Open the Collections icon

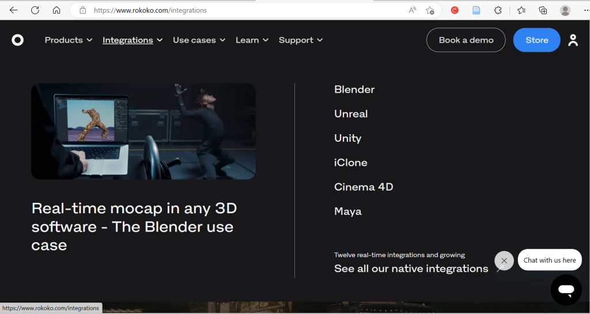(543, 10)
